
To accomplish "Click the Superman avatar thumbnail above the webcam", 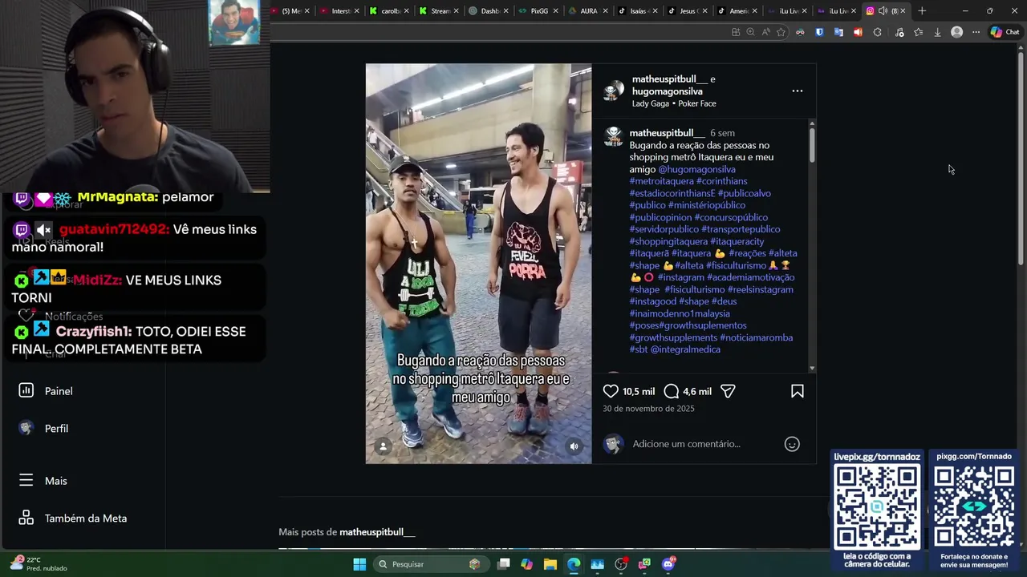I will point(234,22).
